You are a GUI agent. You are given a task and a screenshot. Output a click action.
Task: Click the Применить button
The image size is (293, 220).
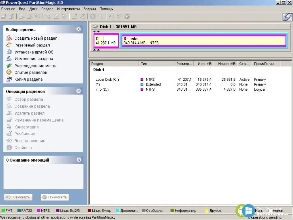pyautogui.click(x=55, y=197)
